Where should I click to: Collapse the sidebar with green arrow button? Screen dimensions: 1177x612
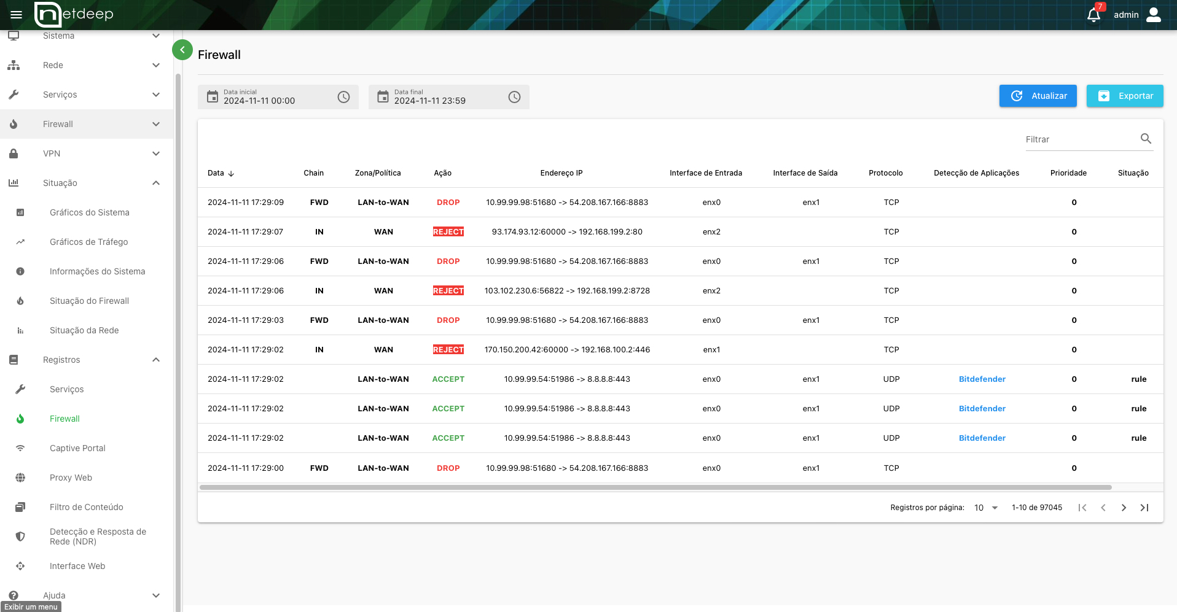pos(182,50)
